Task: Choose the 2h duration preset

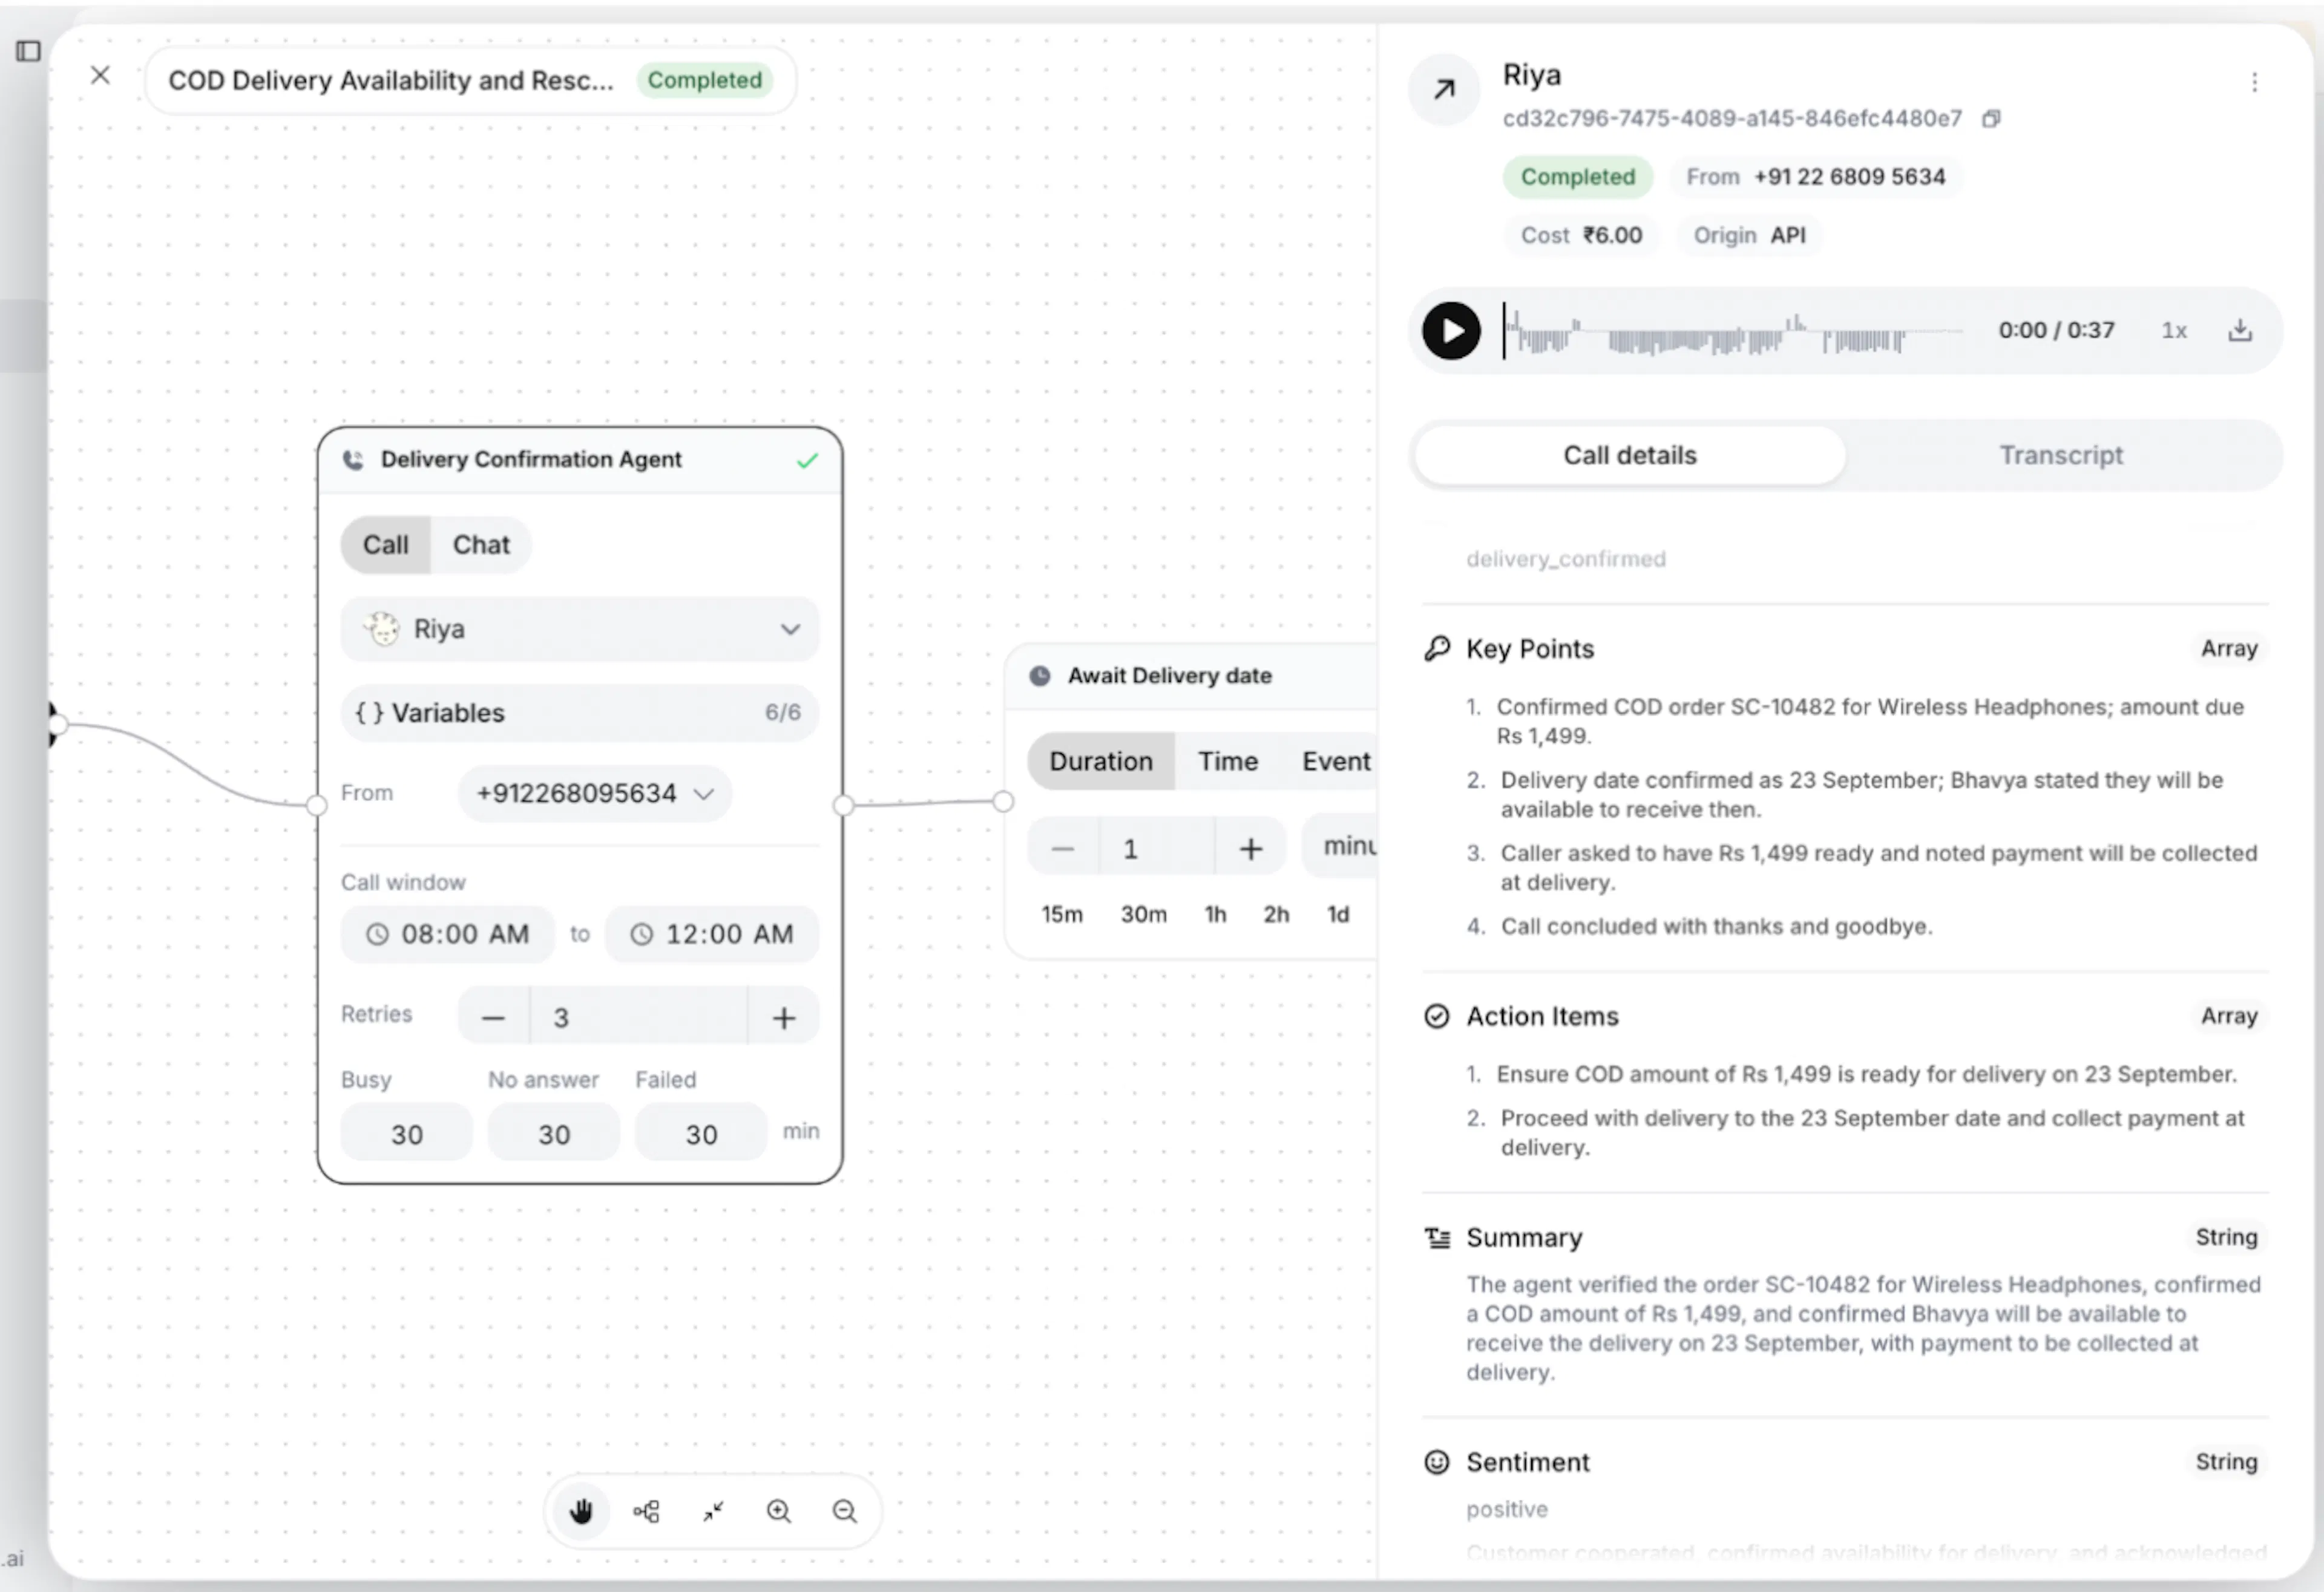Action: click(x=1276, y=915)
